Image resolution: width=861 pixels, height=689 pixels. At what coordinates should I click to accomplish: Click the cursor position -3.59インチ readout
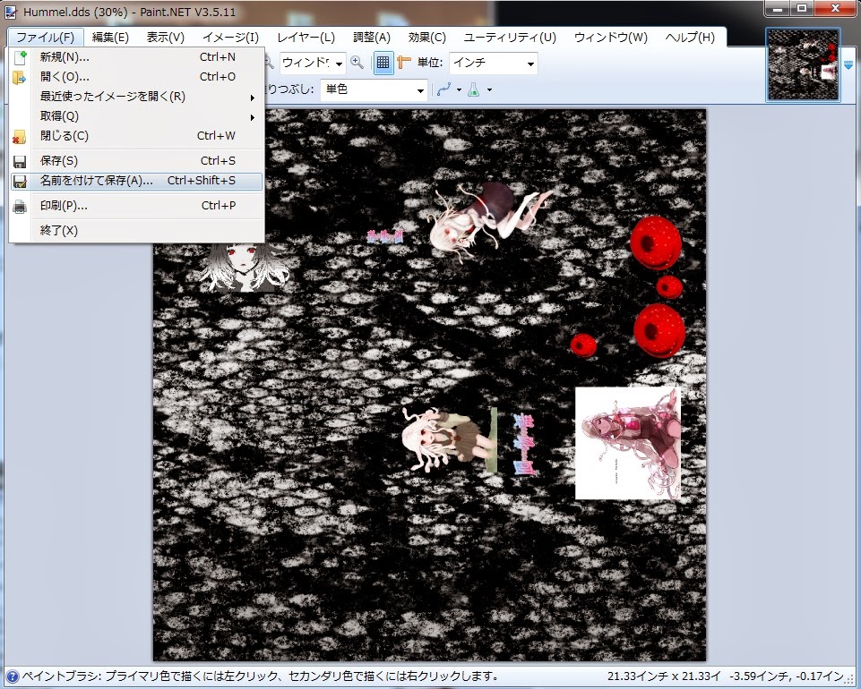[787, 676]
